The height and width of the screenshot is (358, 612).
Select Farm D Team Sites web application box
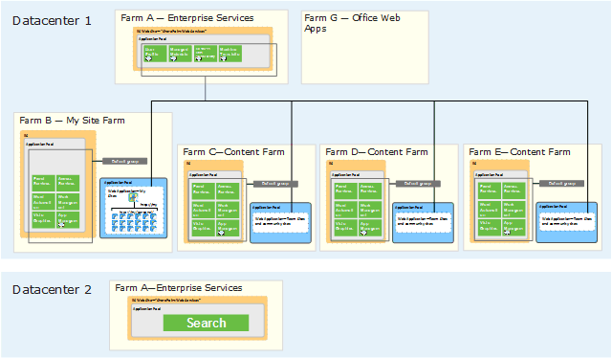pos(423,222)
